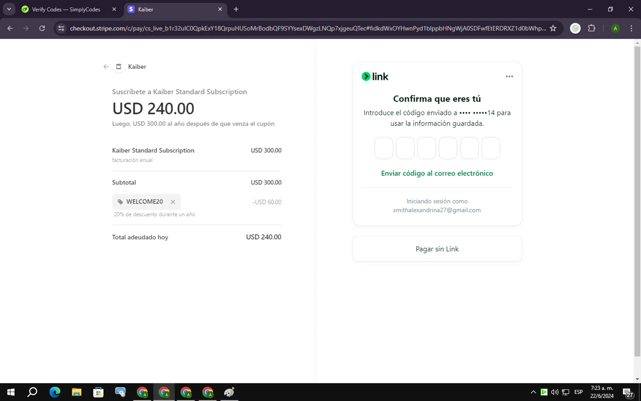Click the round extension icon left of Extensions
The width and height of the screenshot is (641, 401).
tap(575, 28)
